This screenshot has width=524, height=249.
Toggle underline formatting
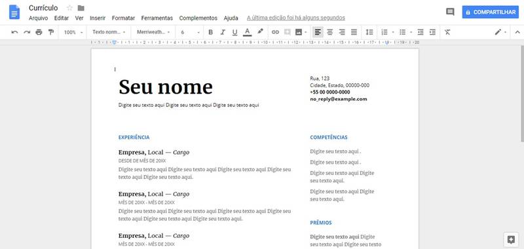click(234, 32)
